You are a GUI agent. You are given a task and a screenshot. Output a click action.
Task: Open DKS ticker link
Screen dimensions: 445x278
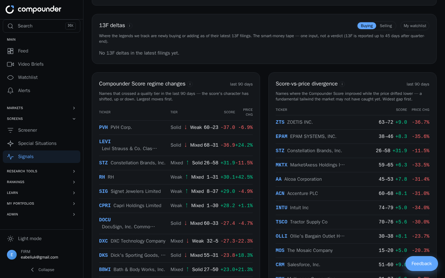tap(103, 255)
